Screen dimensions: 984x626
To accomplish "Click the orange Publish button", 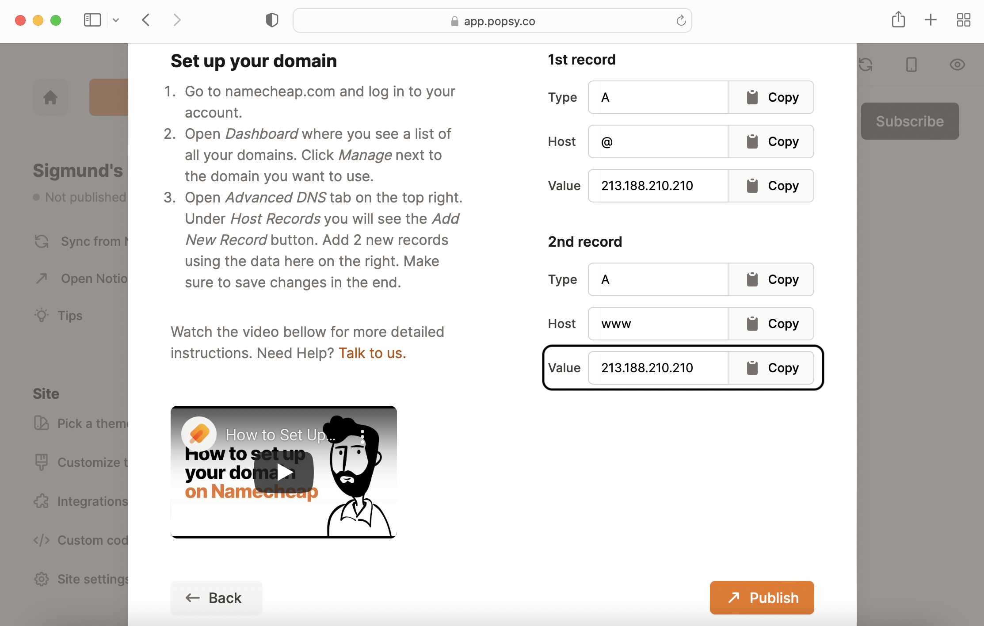I will click(x=762, y=598).
